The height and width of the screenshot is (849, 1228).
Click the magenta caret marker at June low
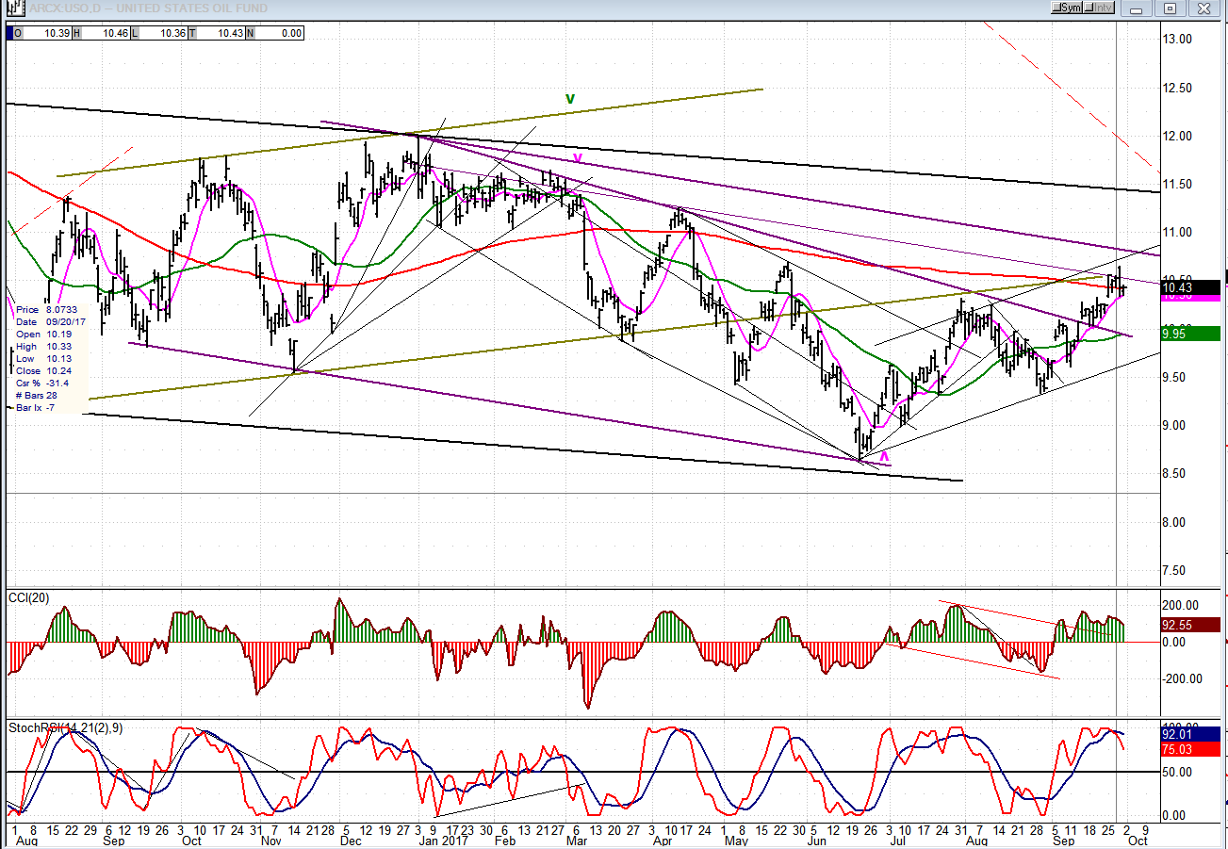[884, 457]
